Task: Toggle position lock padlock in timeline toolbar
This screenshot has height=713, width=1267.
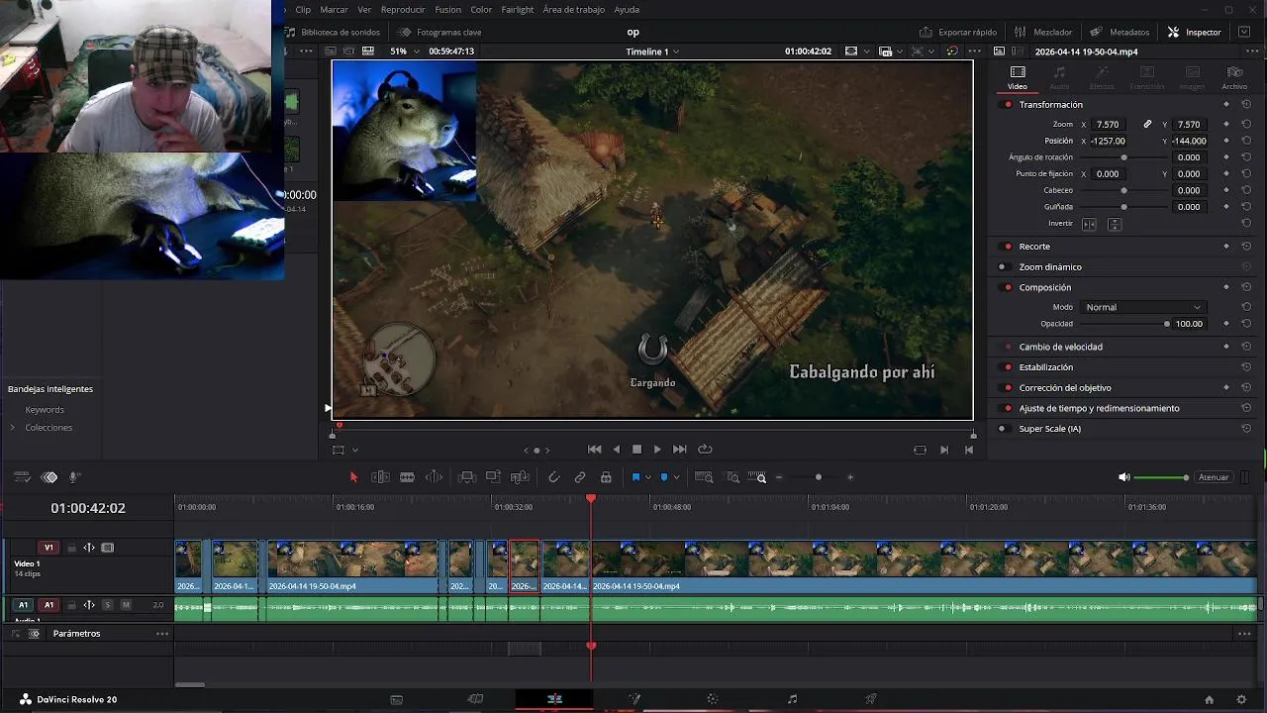Action: [606, 477]
